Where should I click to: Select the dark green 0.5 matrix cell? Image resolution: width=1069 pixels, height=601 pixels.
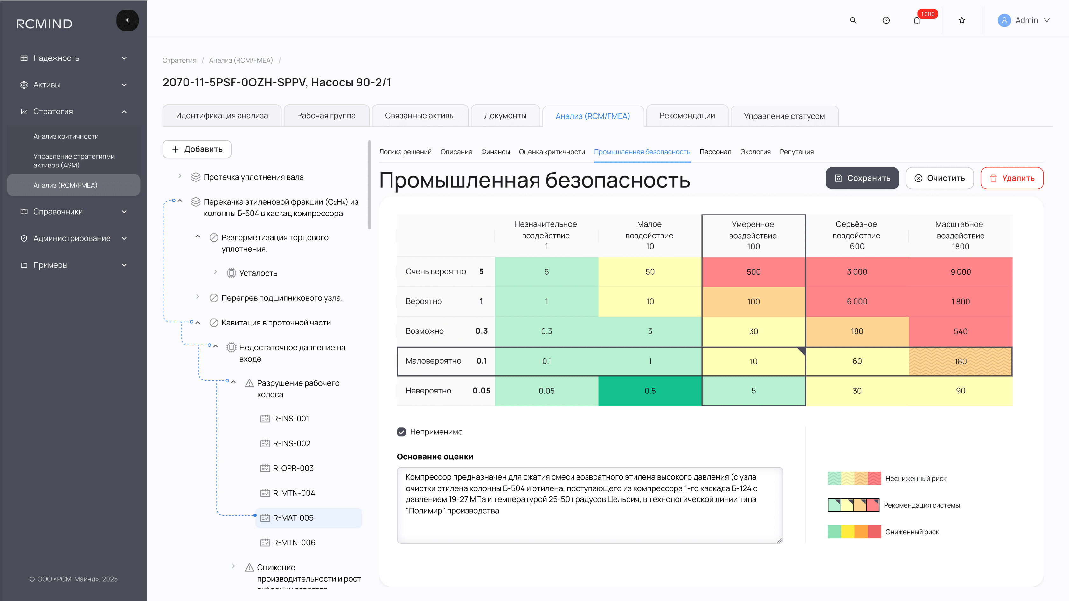tap(650, 391)
